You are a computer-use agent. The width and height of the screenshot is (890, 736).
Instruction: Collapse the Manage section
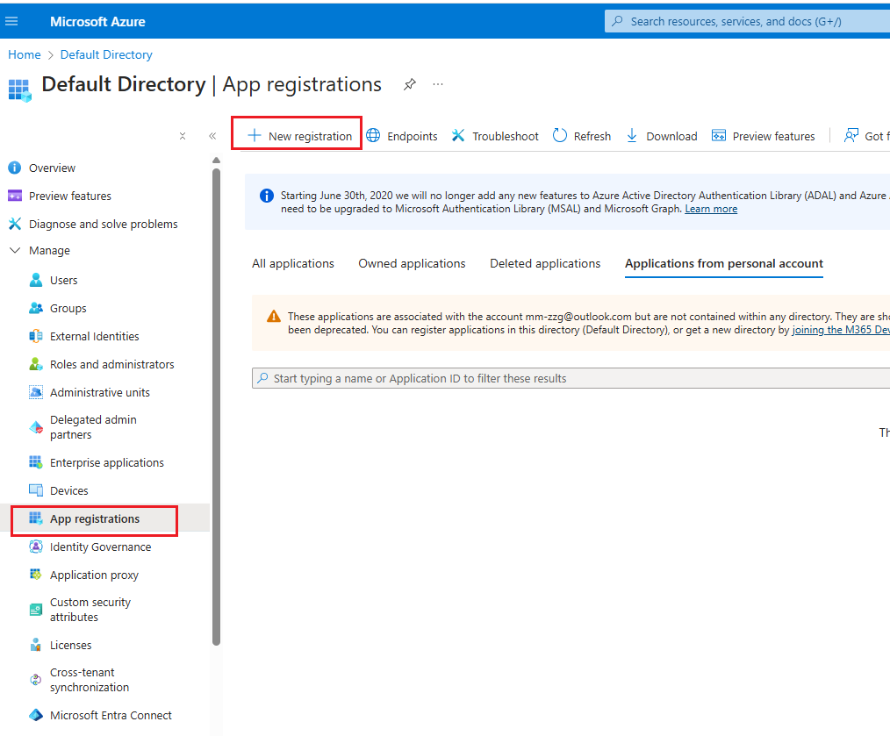(x=14, y=251)
